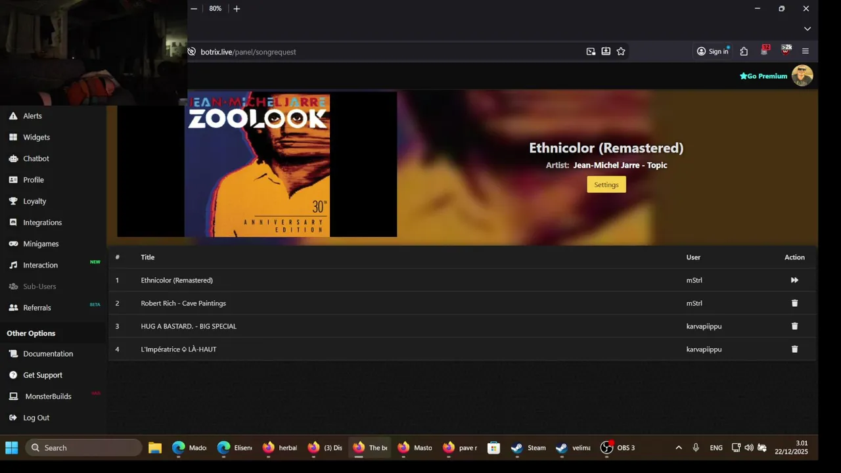Open the Chatbot sidebar section
Image resolution: width=841 pixels, height=473 pixels.
[36, 158]
